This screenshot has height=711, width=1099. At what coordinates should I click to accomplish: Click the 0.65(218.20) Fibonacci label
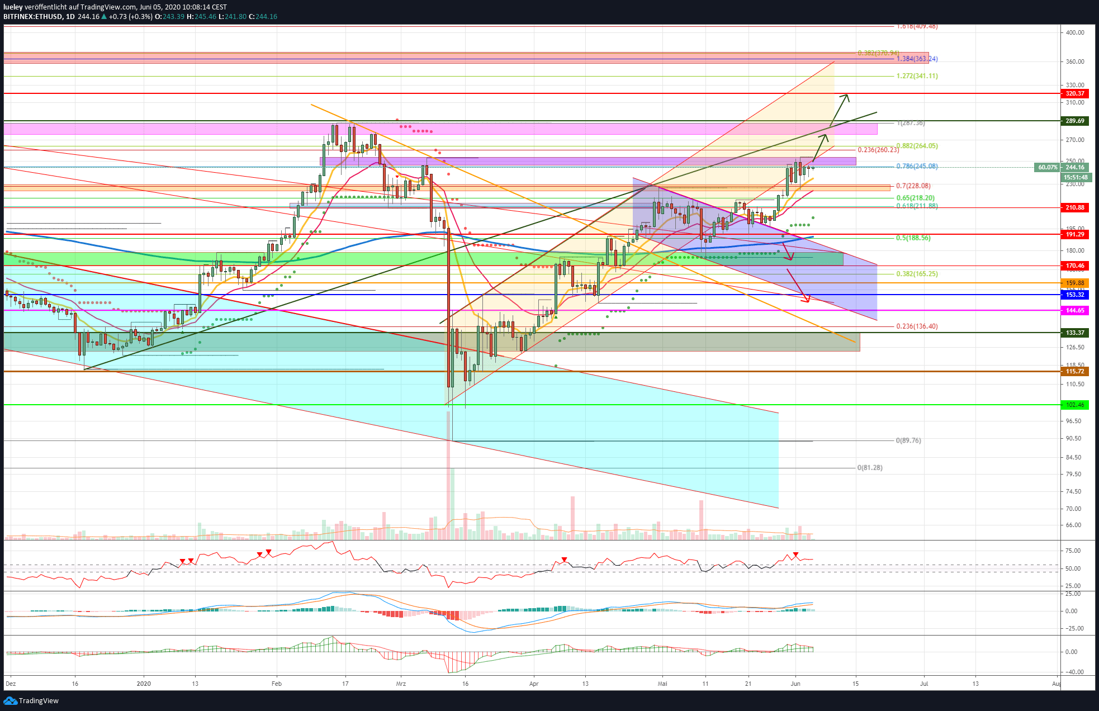tap(915, 198)
